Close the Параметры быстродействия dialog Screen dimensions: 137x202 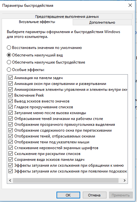130,5
